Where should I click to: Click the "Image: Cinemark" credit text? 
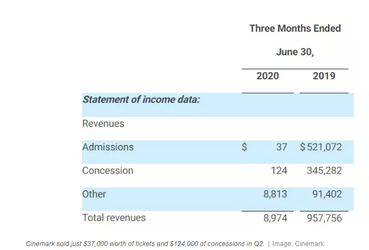tap(298, 243)
